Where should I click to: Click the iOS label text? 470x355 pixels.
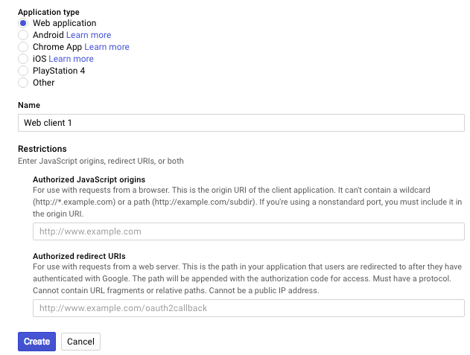[x=39, y=59]
